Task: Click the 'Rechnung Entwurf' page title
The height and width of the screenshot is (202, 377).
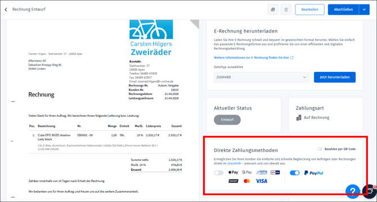Action: (x=29, y=10)
